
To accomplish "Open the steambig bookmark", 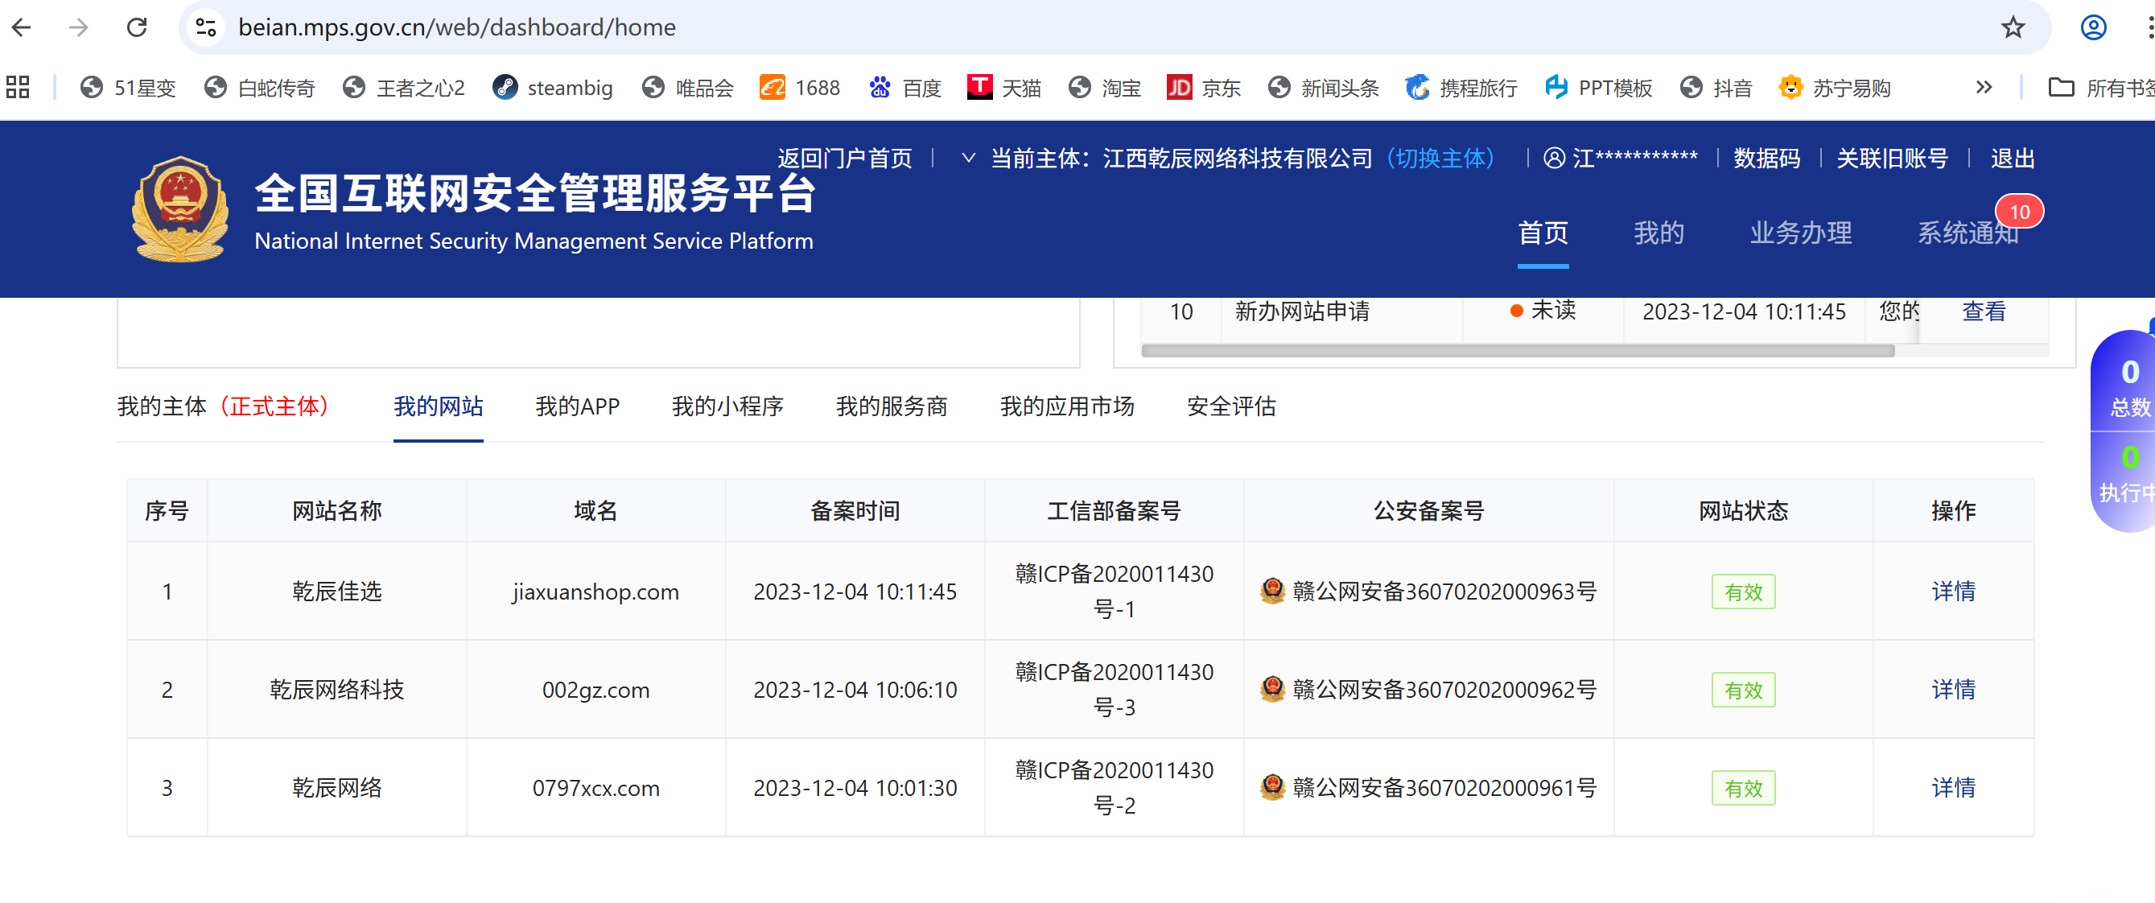I will [552, 88].
